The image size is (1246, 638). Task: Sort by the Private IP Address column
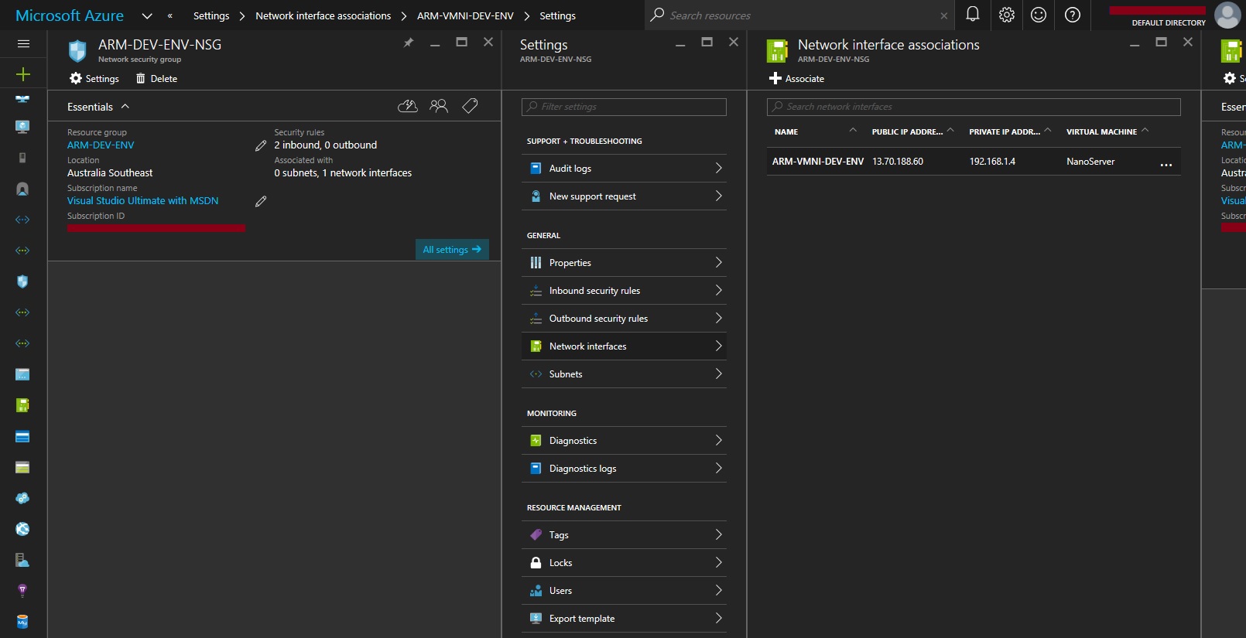pos(1010,131)
